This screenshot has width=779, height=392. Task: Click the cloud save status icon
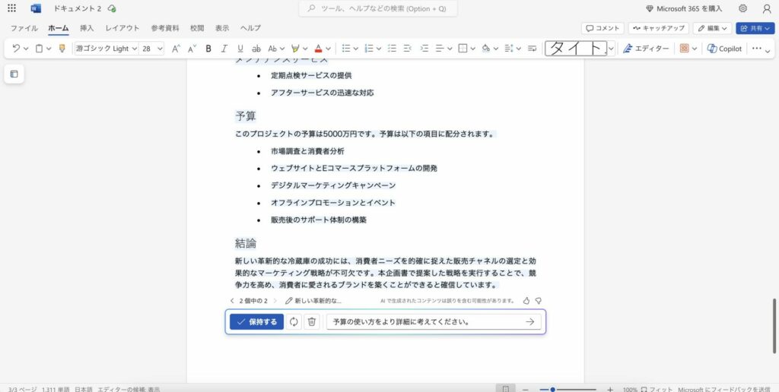pyautogui.click(x=112, y=8)
